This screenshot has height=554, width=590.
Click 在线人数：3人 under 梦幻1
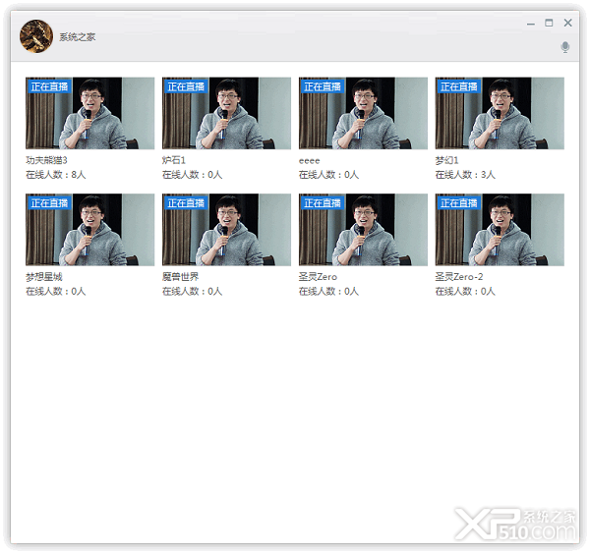point(465,175)
